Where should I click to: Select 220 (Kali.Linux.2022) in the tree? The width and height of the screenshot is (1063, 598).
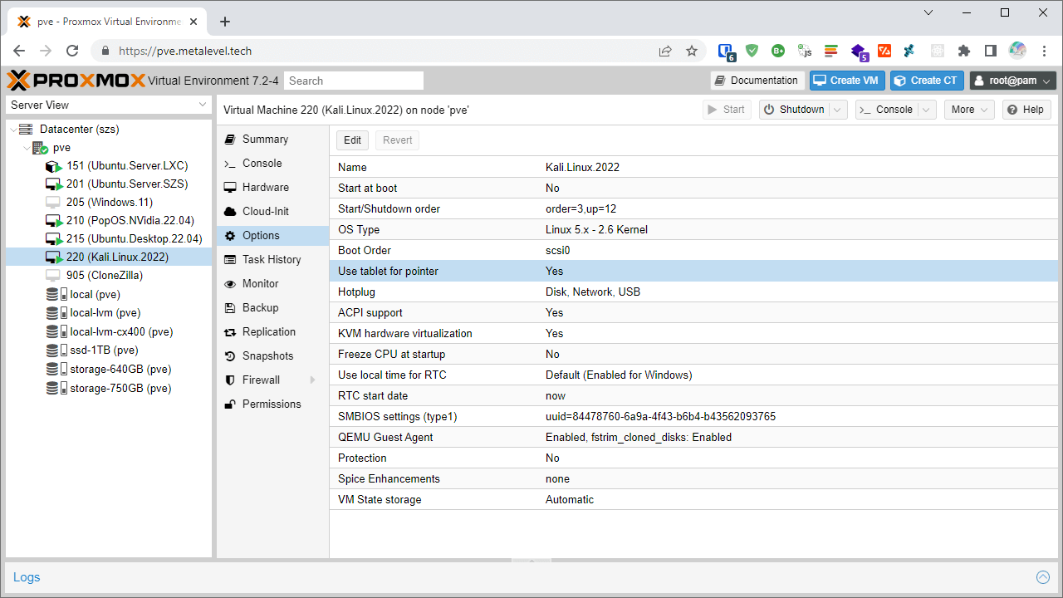click(109, 257)
